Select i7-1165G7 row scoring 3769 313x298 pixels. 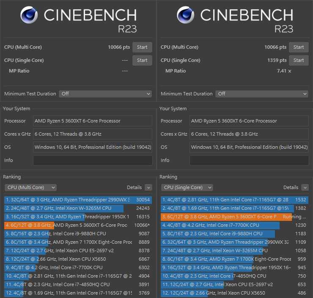(78, 293)
